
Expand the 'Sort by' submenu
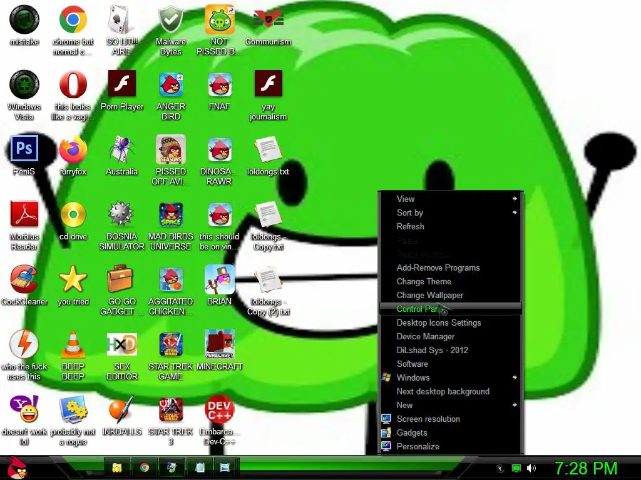coord(451,212)
